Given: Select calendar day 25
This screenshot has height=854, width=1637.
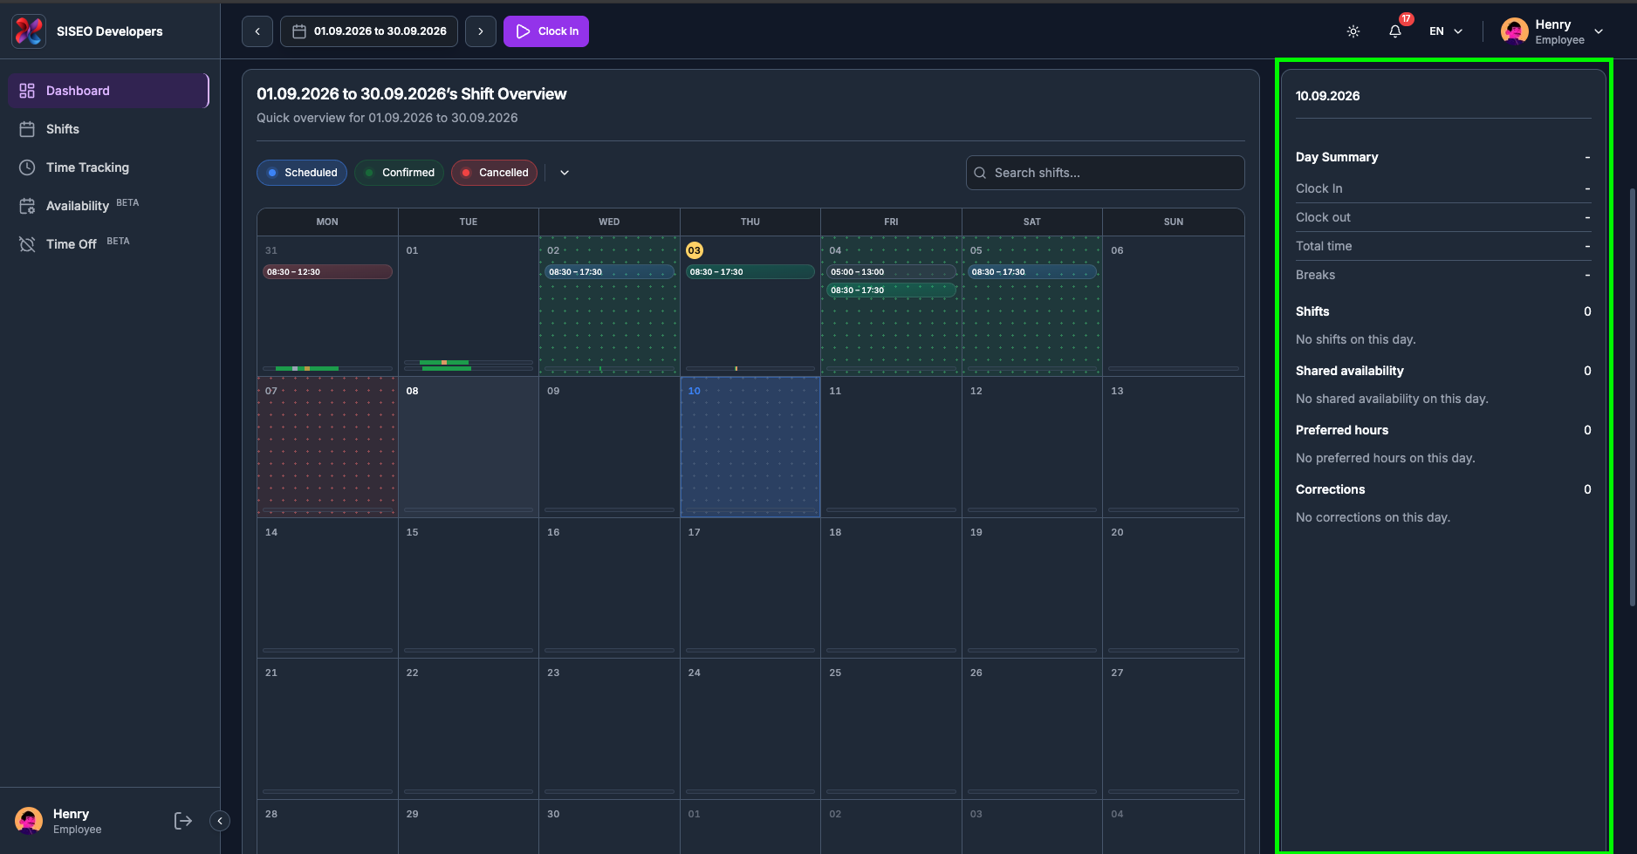Looking at the screenshot, I should pos(891,729).
